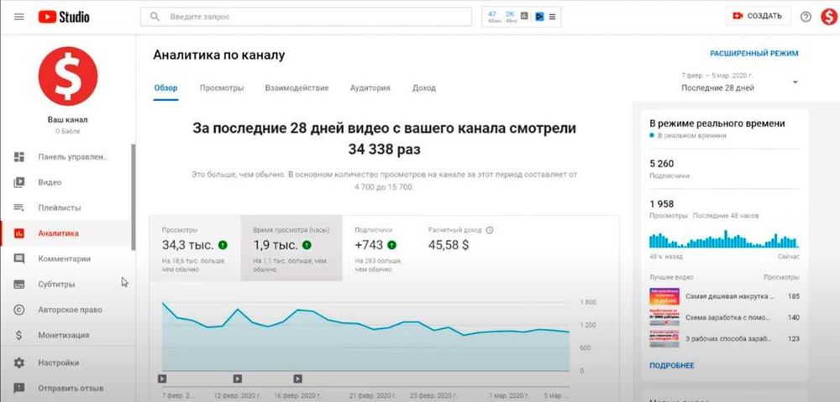Click the 5 260 subscribers count

662,164
